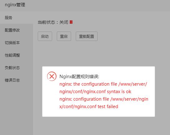Click the 重启 button

(x=64, y=36)
